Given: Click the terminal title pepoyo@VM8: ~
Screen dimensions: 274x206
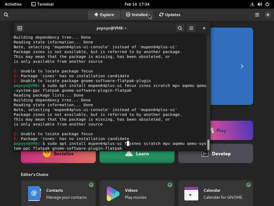Looking at the screenshot, I should pos(112,28).
